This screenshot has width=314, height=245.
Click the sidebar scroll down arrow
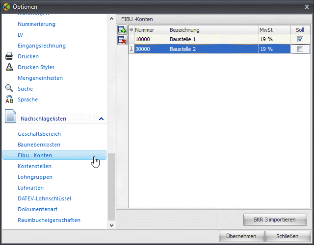pyautogui.click(x=111, y=225)
